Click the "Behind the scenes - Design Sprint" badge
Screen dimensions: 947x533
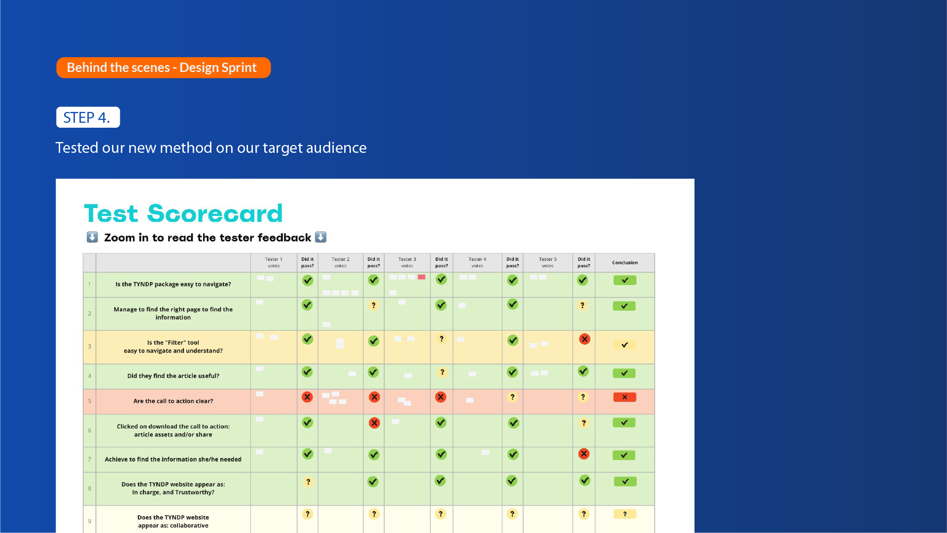click(163, 68)
